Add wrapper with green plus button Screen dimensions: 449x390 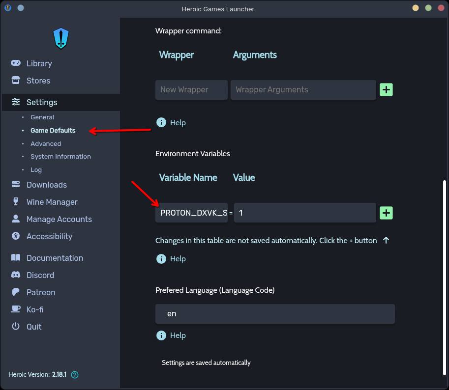click(x=386, y=89)
